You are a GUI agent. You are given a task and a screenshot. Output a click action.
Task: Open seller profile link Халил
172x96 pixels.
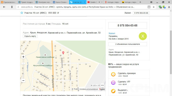(x=112, y=33)
